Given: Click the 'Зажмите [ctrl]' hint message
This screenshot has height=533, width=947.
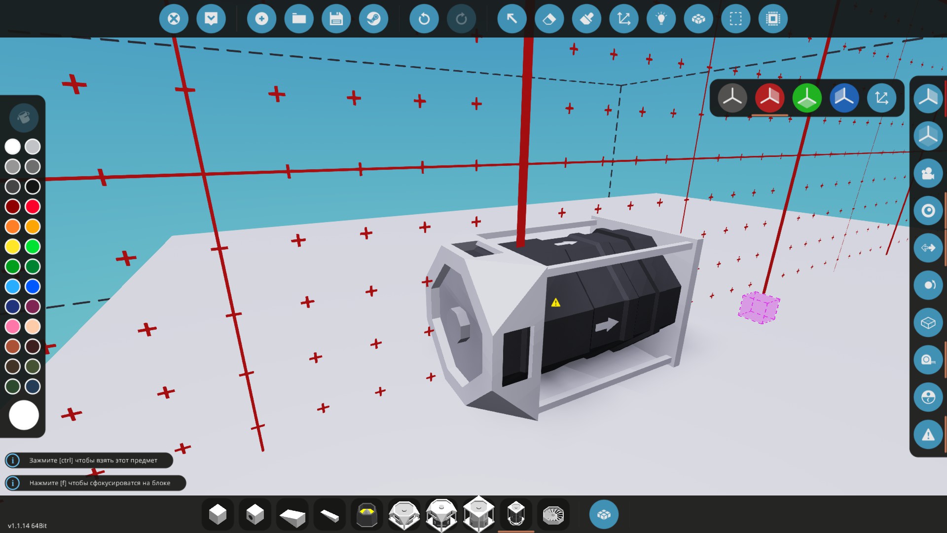Looking at the screenshot, I should (x=89, y=460).
